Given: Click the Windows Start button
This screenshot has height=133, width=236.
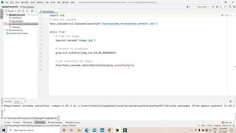Looking at the screenshot, I should 4,130.
